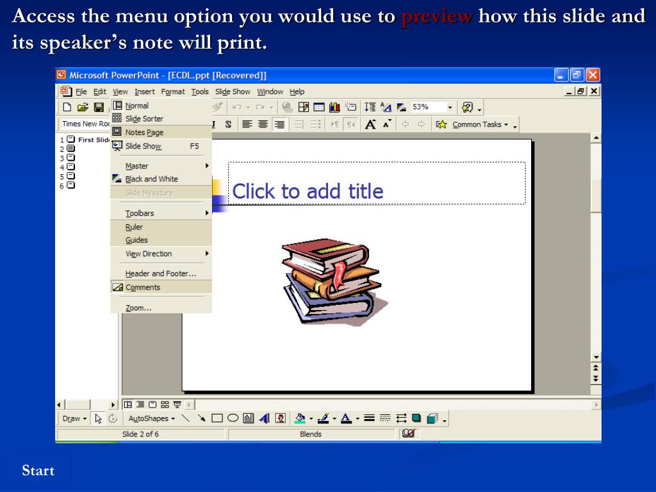This screenshot has height=492, width=656.
Task: Open Header and Footer dialog
Action: [x=161, y=274]
